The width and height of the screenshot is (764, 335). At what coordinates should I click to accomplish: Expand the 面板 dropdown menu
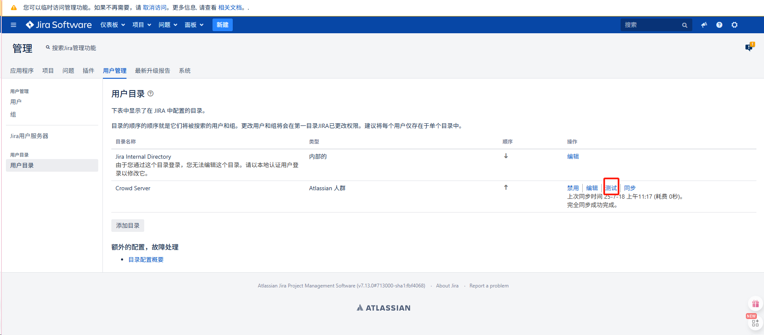(x=194, y=25)
